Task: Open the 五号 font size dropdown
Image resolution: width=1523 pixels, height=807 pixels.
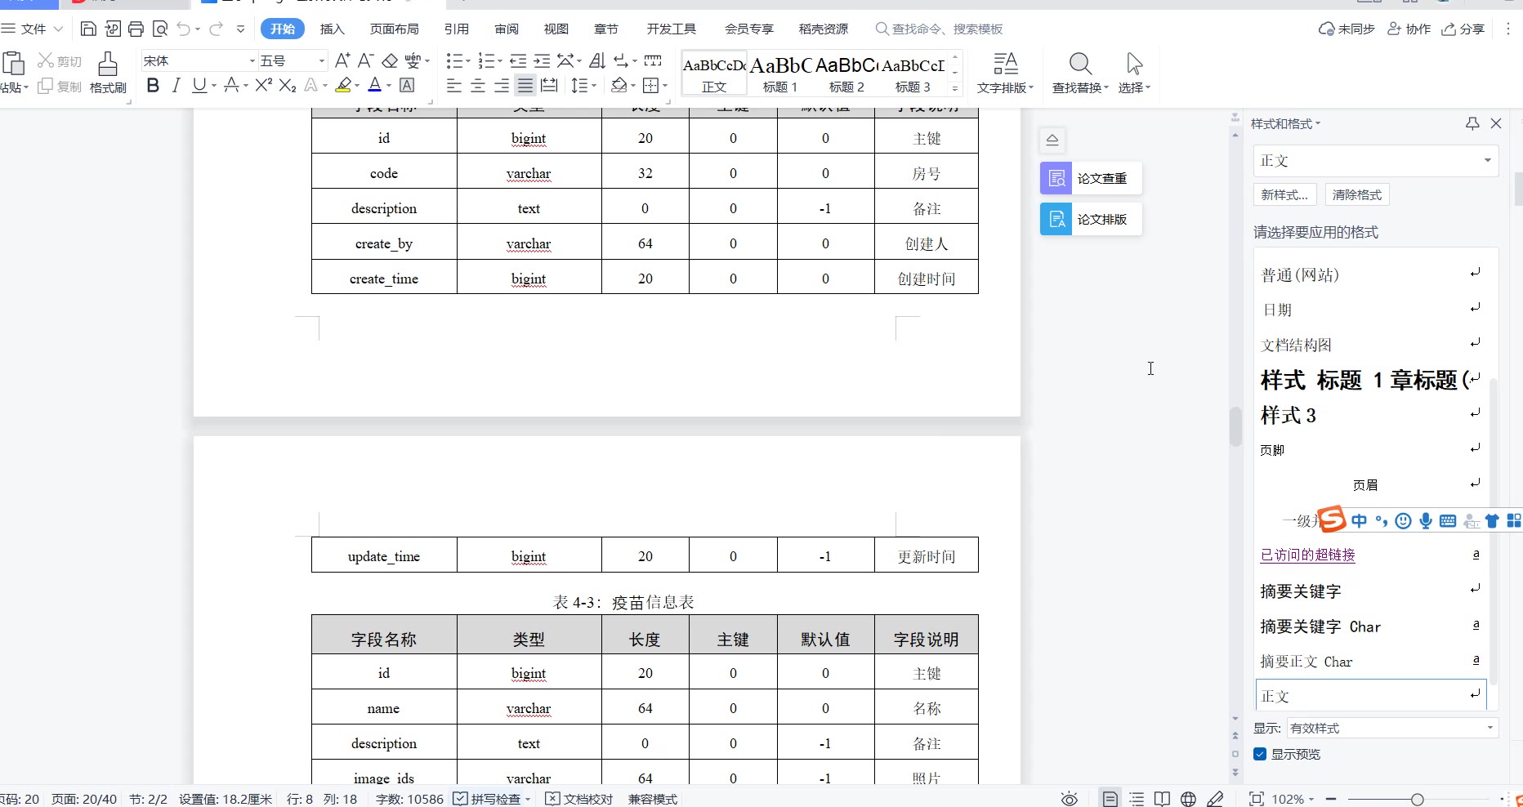Action: point(321,61)
